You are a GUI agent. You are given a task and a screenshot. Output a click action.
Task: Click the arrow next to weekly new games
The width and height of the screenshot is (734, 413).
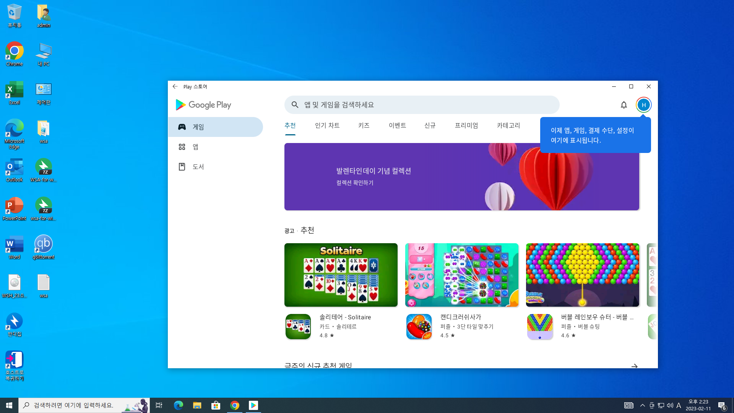coord(635,366)
